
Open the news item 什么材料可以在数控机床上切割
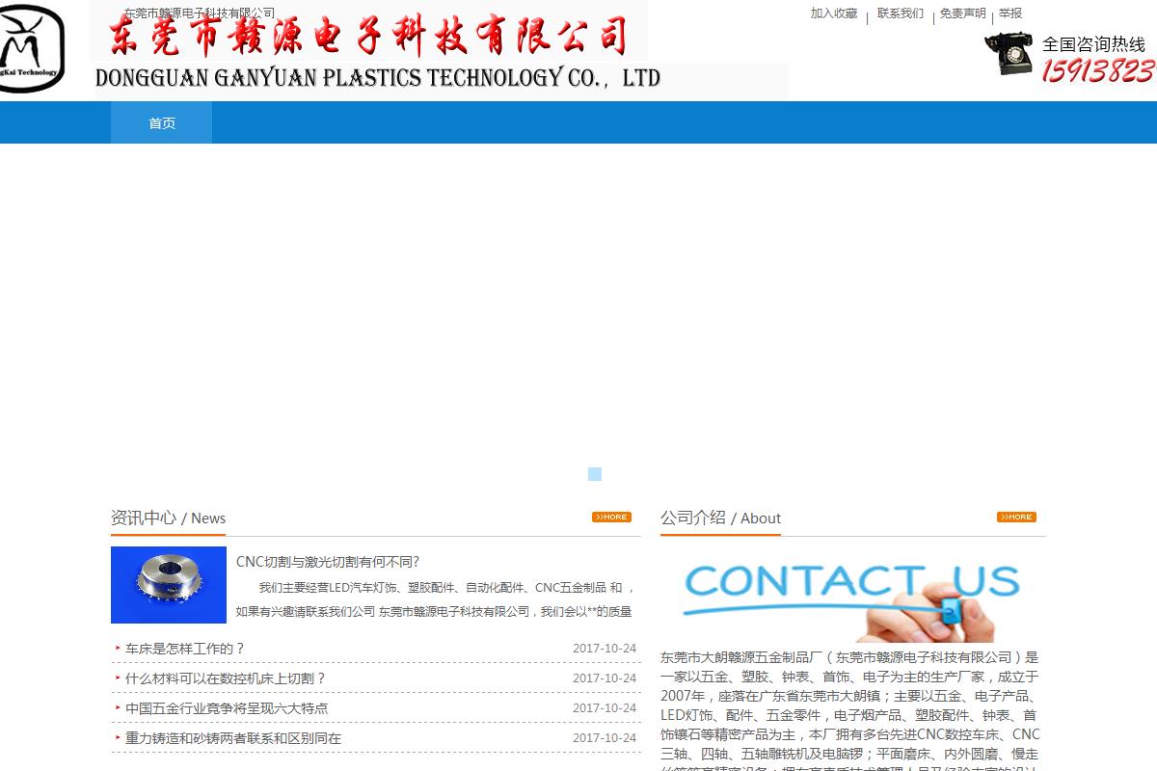click(226, 678)
